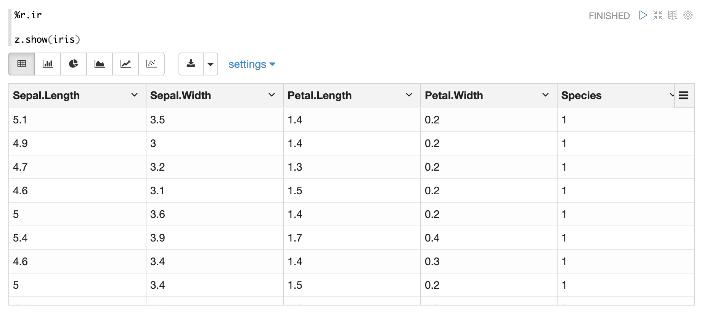The image size is (704, 320).
Task: Select the area chart visualization
Action: point(100,64)
